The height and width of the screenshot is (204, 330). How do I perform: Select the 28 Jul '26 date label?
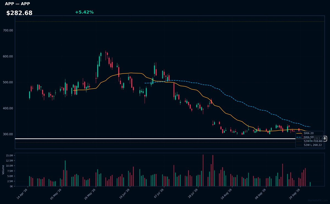tap(192, 194)
